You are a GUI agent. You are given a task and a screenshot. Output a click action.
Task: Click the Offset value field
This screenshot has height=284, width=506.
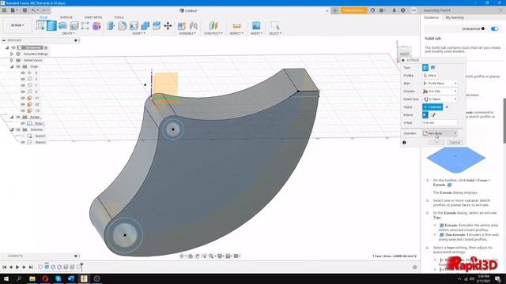pos(440,123)
